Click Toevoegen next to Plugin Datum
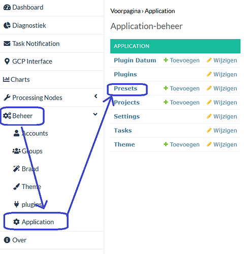This screenshot has height=254, width=252. coord(181,60)
